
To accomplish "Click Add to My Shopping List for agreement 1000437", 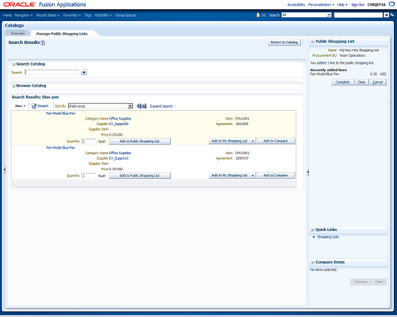I will 230,175.
